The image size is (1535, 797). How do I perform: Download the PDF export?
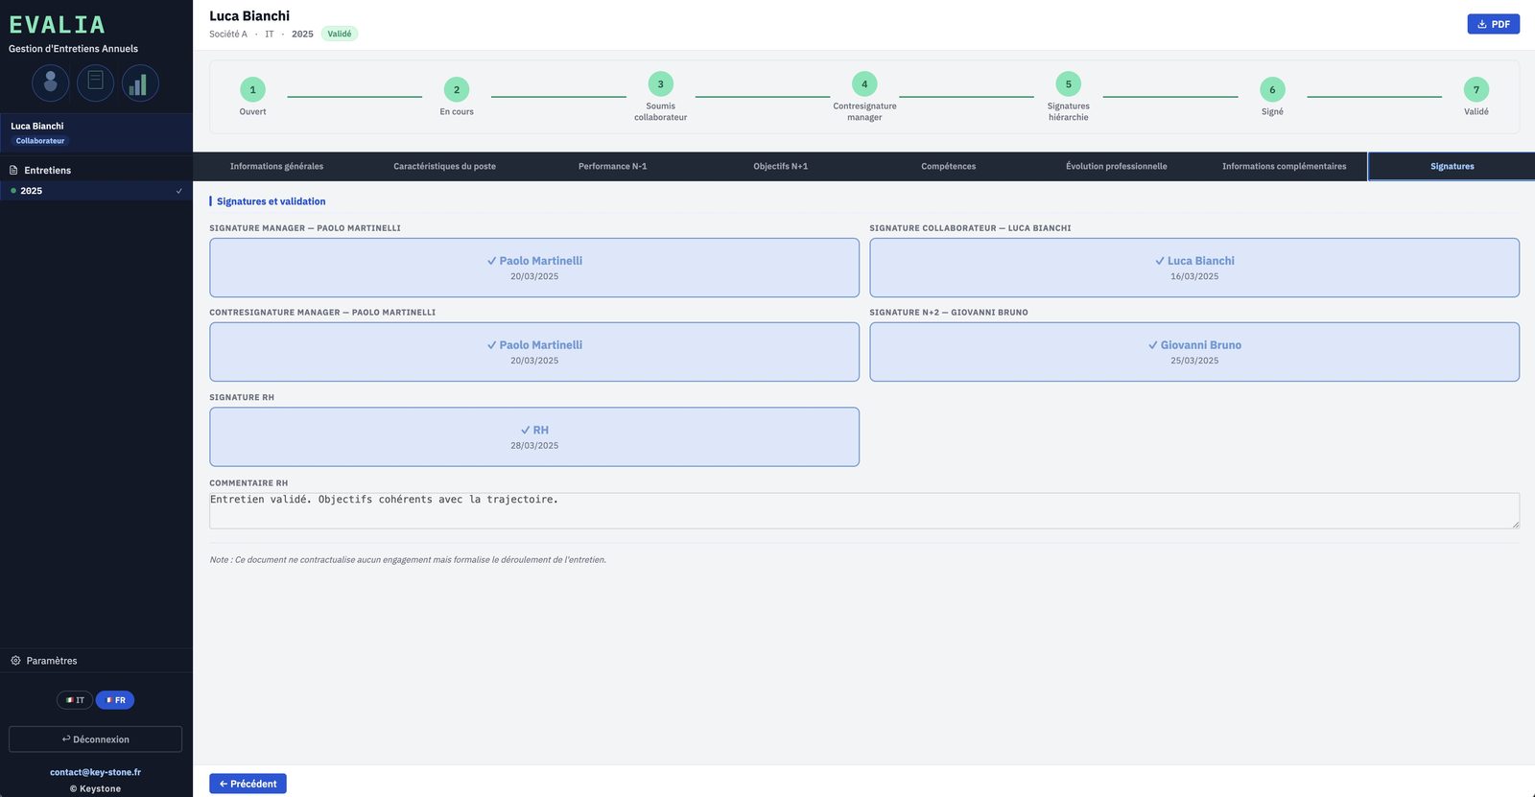point(1493,24)
